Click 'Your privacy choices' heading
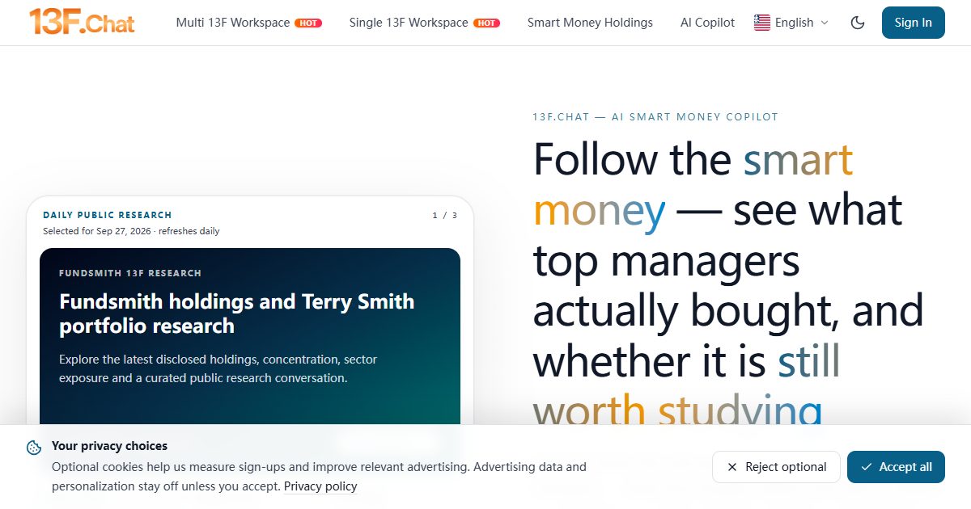The image size is (971, 509). (x=109, y=446)
